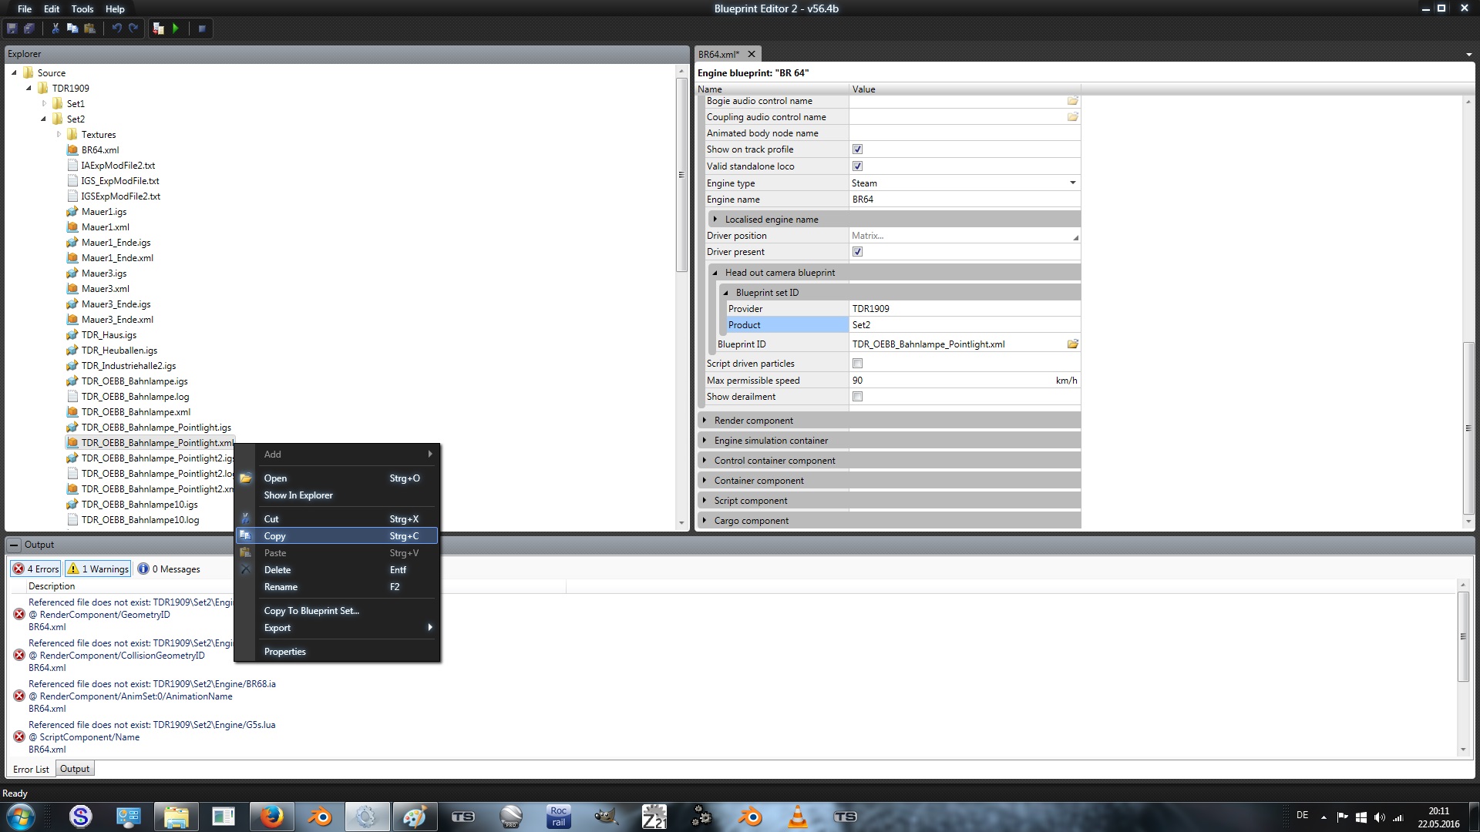This screenshot has height=832, width=1480.
Task: Browse Bogie audio control name icon
Action: 1072,101
